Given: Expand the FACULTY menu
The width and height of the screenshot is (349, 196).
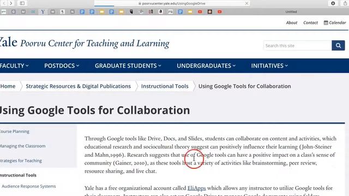Looking at the screenshot, I should [x=14, y=66].
